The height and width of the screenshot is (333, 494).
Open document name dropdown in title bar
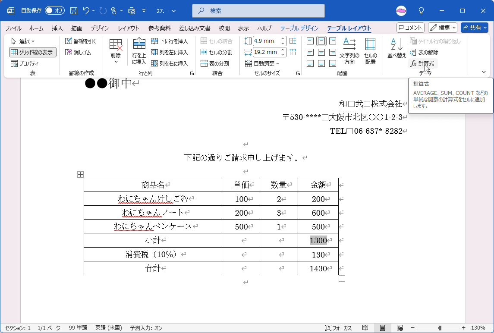[x=166, y=11]
